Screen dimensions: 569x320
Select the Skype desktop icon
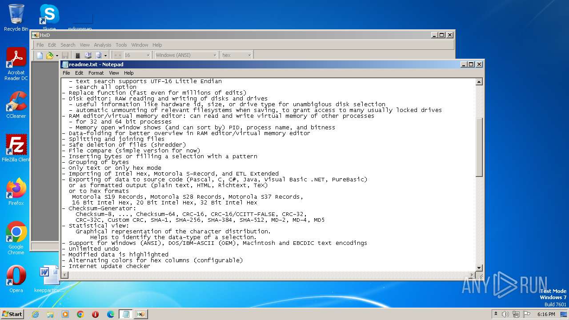pyautogui.click(x=49, y=18)
